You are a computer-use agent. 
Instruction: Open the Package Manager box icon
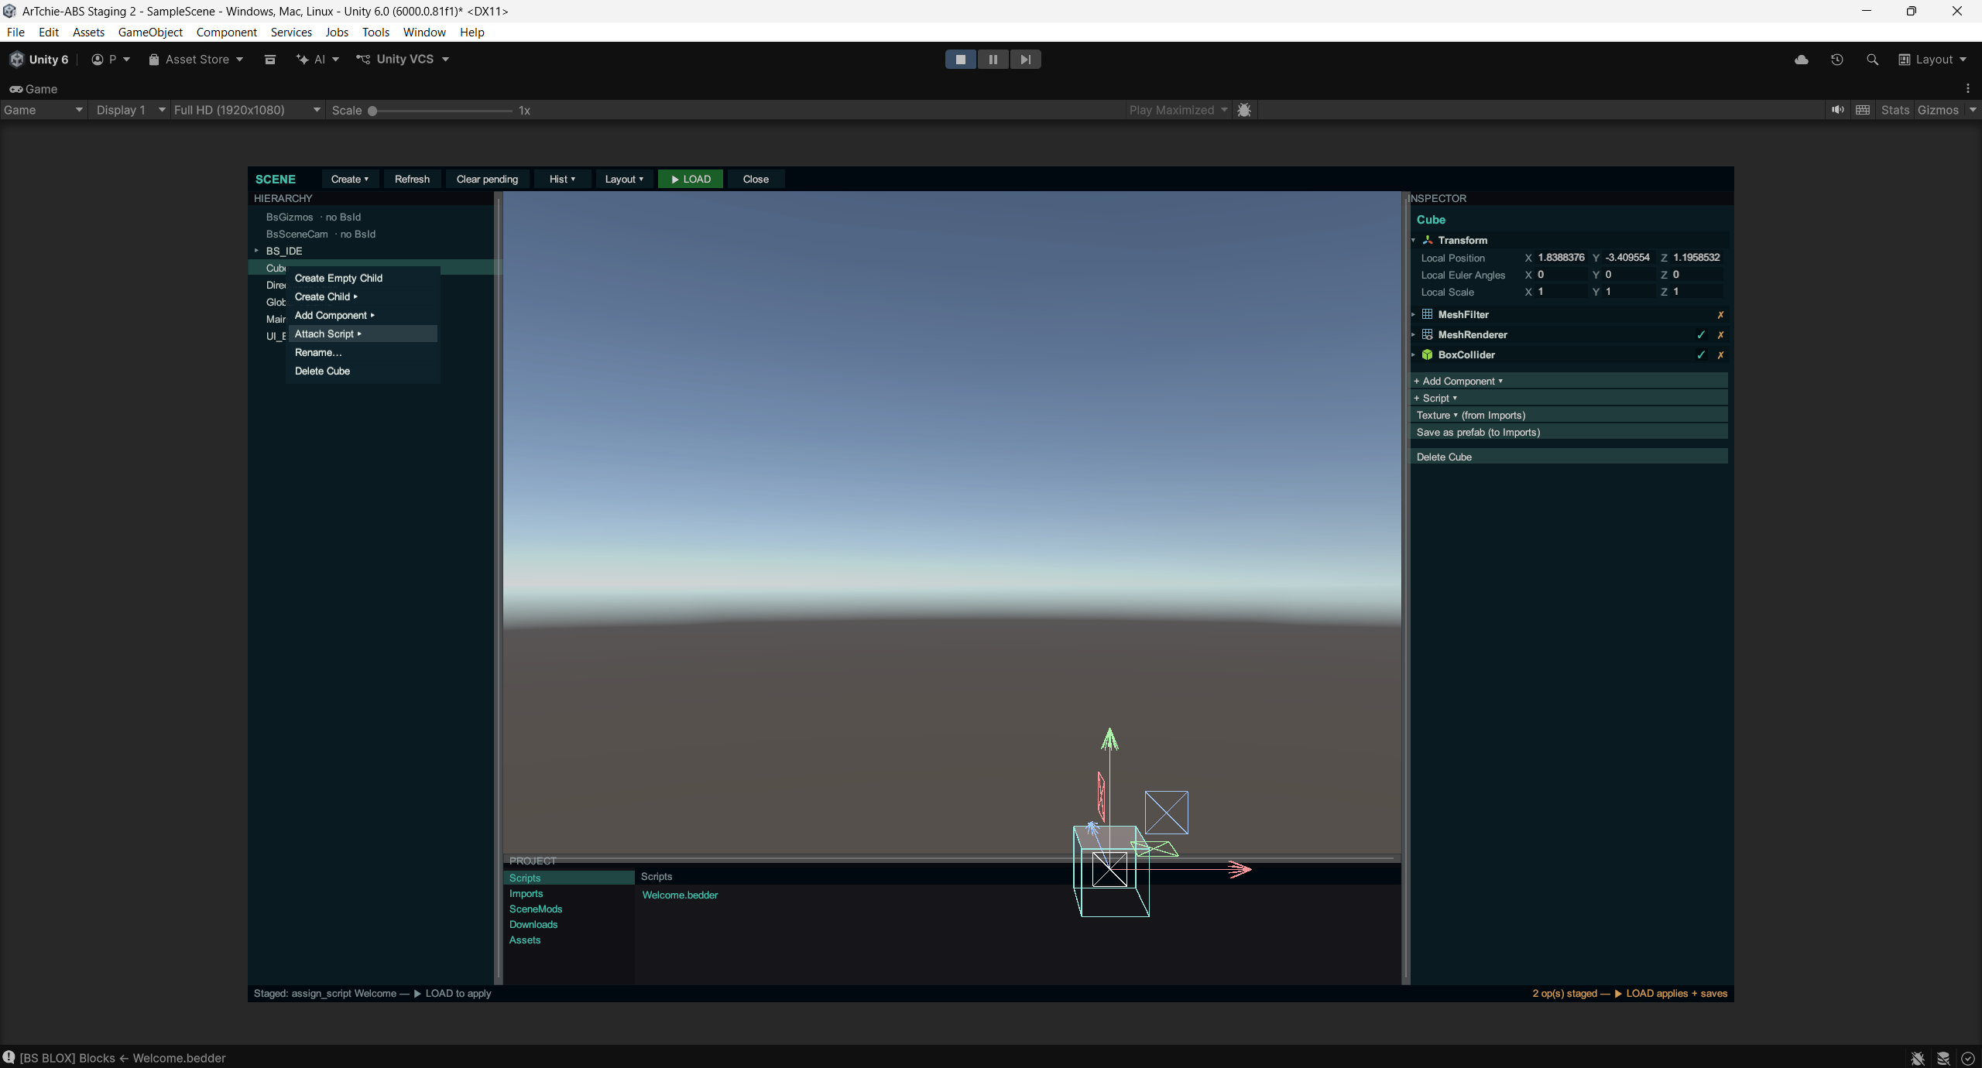pyautogui.click(x=270, y=60)
